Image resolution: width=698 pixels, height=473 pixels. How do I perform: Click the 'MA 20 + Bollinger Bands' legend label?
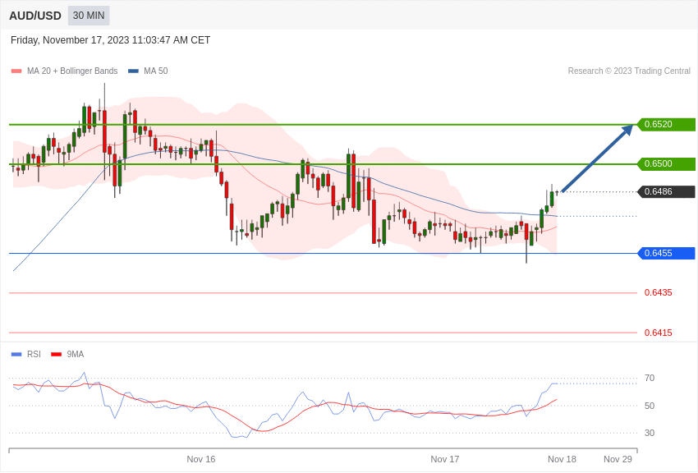pyautogui.click(x=72, y=71)
